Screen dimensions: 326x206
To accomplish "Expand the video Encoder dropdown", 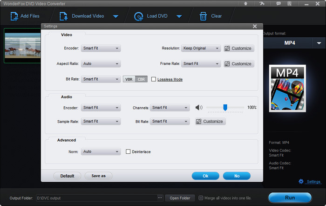I will (x=101, y=48).
